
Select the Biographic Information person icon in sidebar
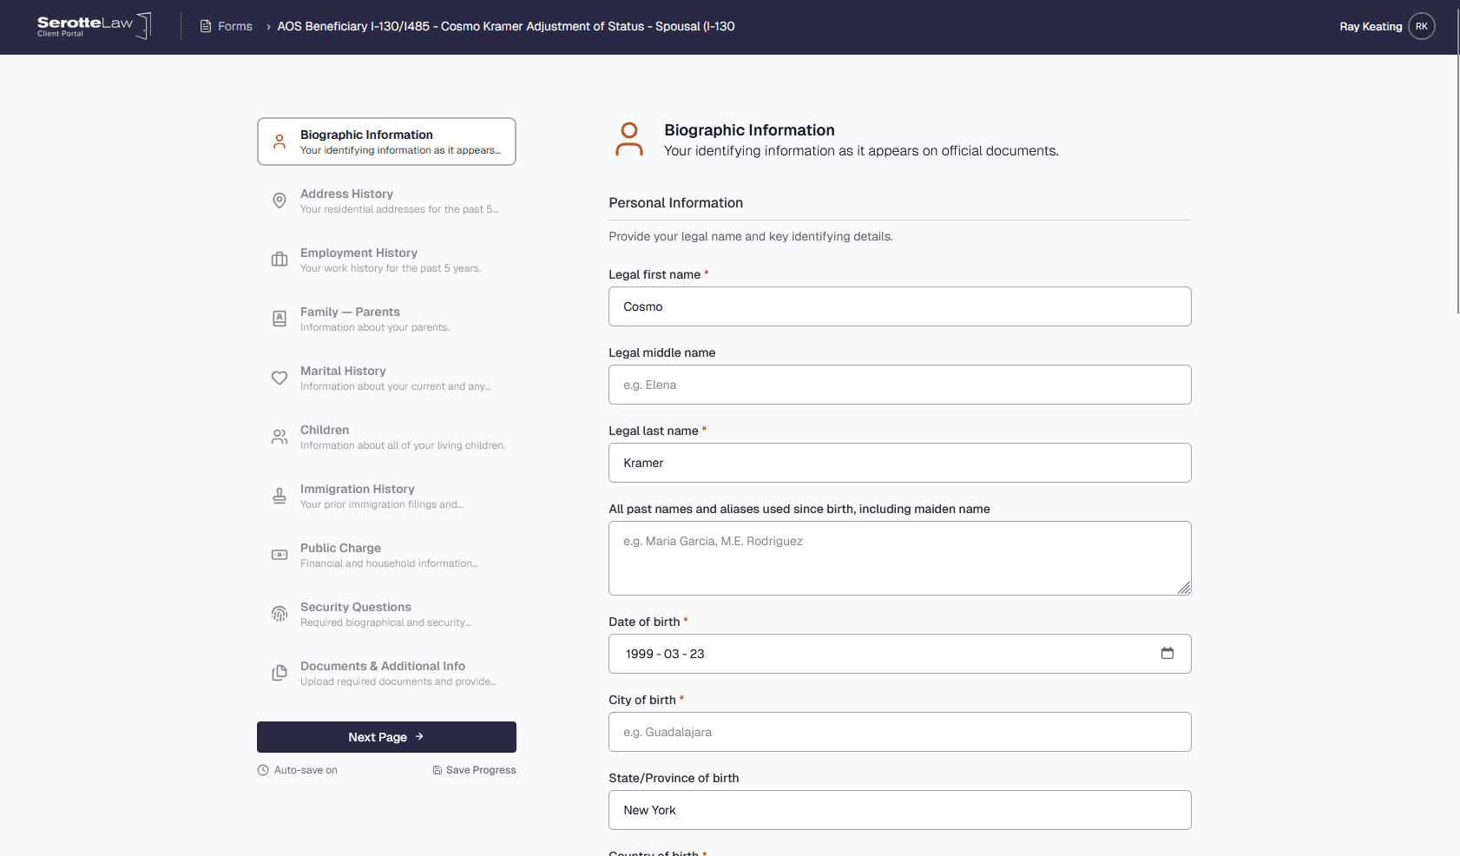click(280, 142)
